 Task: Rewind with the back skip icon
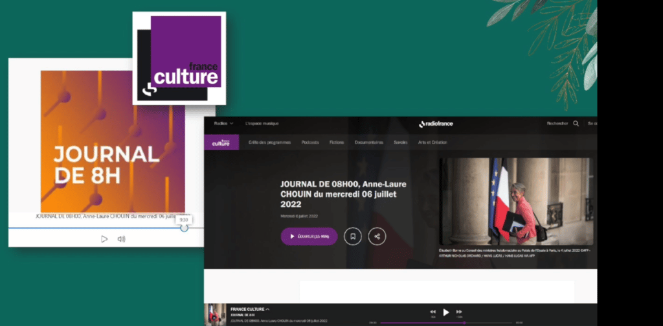[433, 312]
